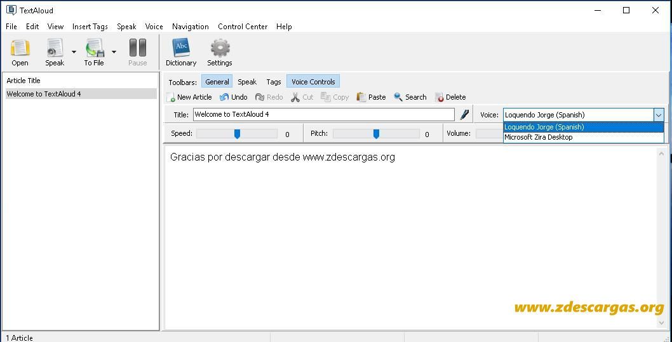This screenshot has height=342, width=672.
Task: Click the Open folder icon
Action: [20, 48]
